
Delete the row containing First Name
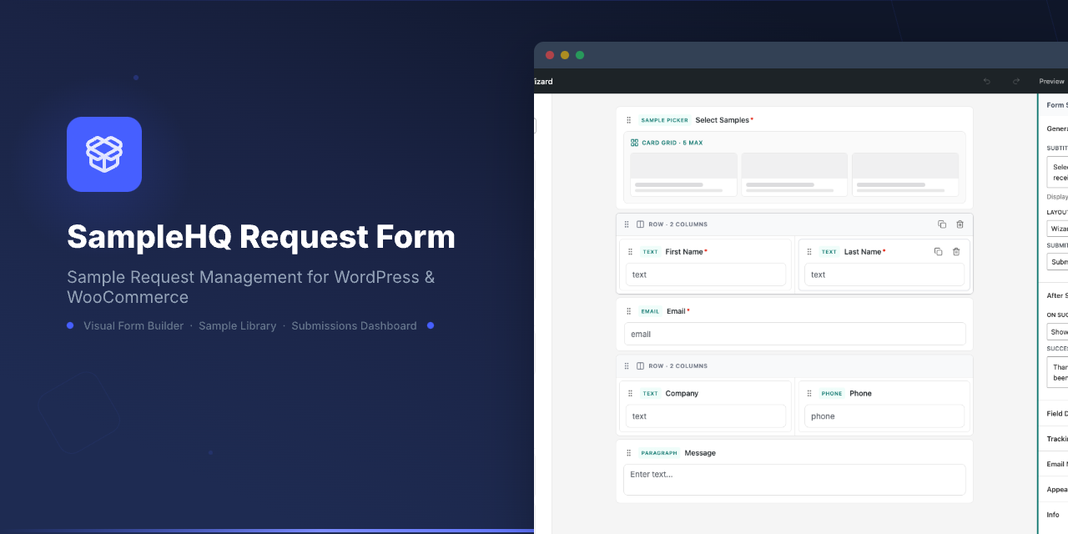pyautogui.click(x=960, y=224)
